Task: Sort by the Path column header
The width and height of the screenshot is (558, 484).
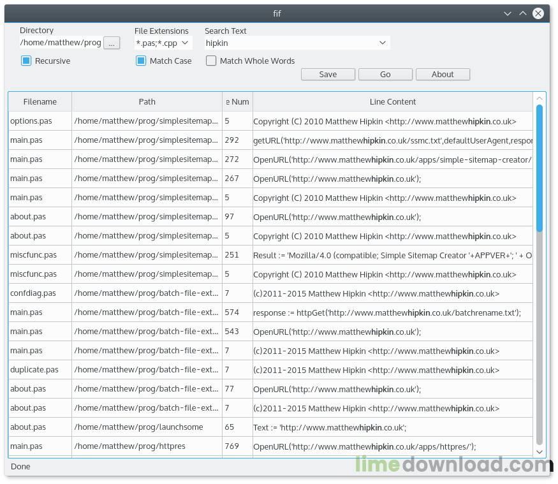Action: [x=147, y=102]
